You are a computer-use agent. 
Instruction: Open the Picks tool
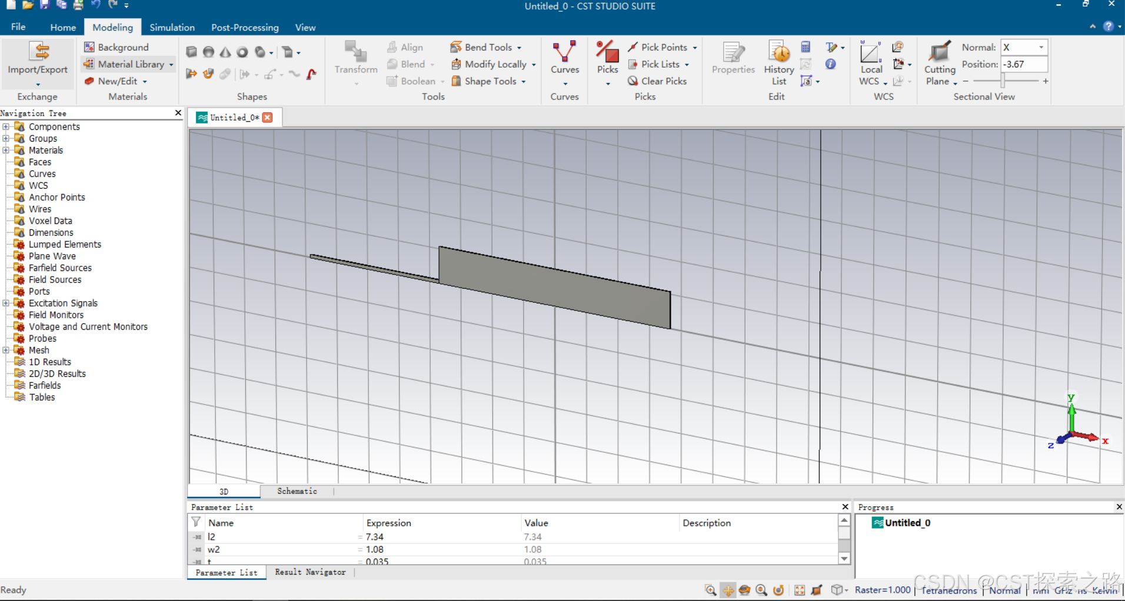click(607, 62)
